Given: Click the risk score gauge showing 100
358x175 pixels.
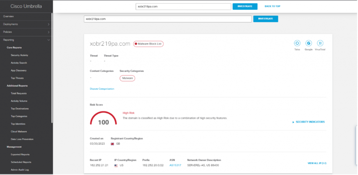Looking at the screenshot, I should (x=103, y=119).
